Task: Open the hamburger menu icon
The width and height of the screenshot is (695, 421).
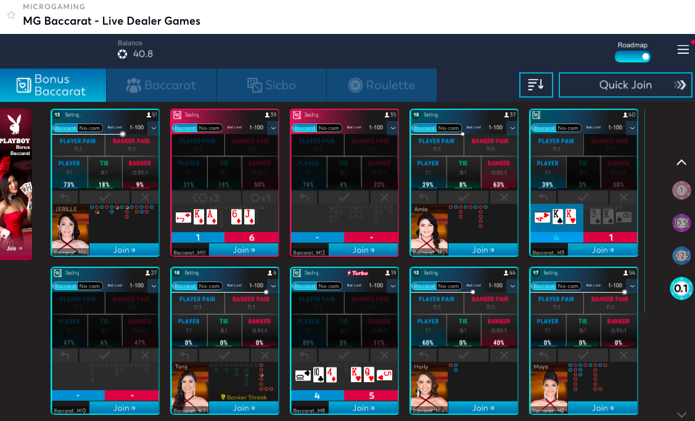Action: pos(683,50)
